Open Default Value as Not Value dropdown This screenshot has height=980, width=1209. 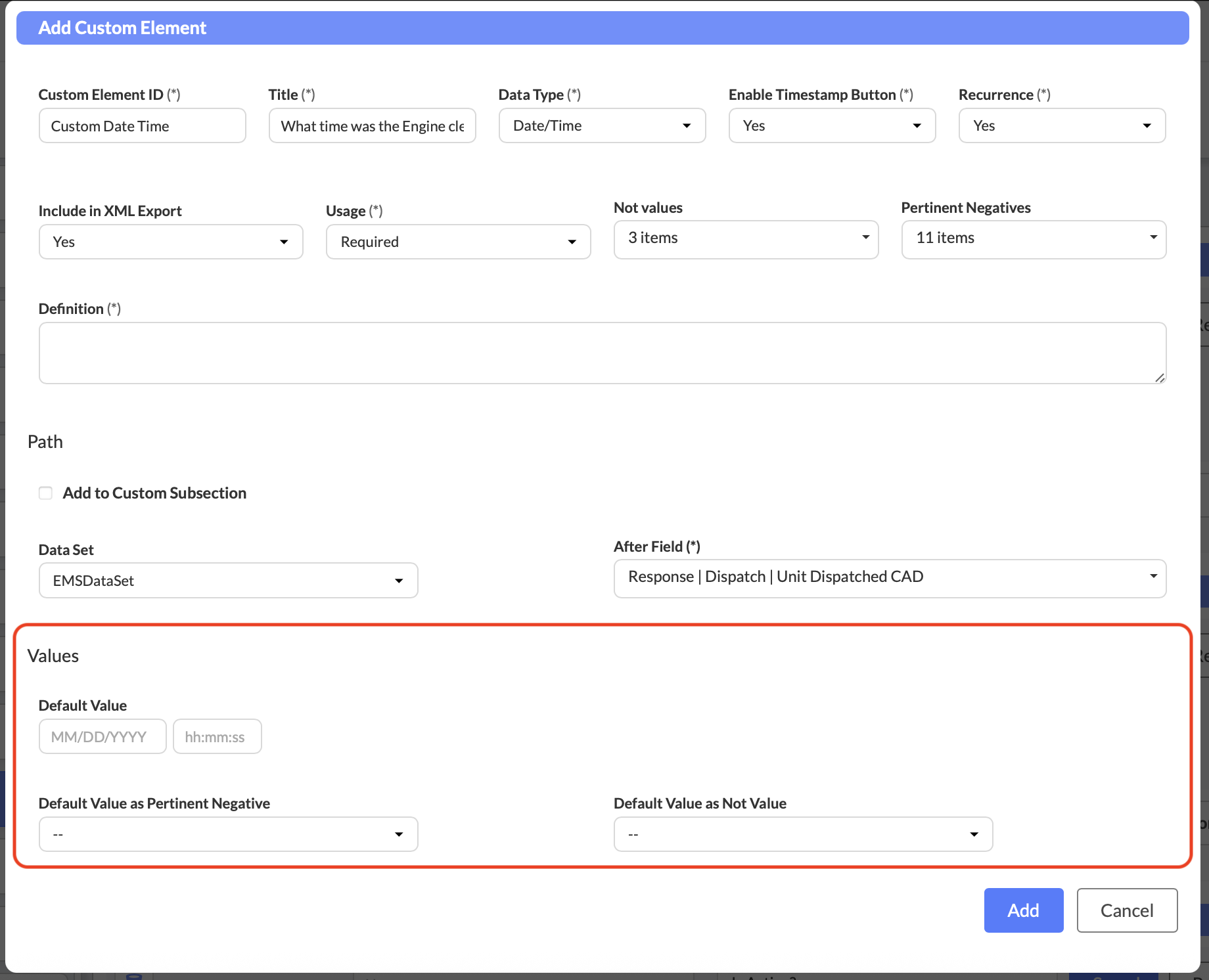(x=803, y=834)
